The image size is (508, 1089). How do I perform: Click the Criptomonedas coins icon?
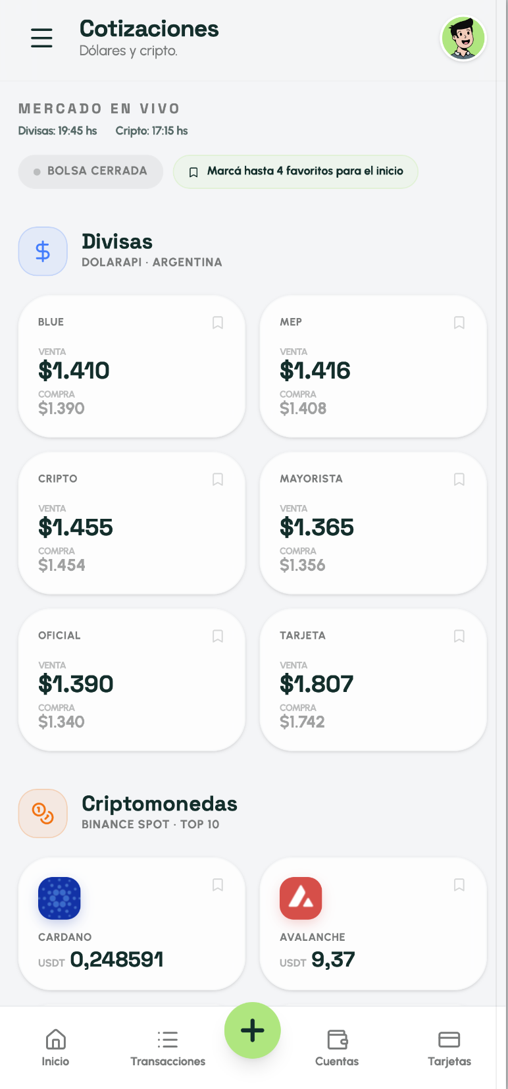coord(43,813)
